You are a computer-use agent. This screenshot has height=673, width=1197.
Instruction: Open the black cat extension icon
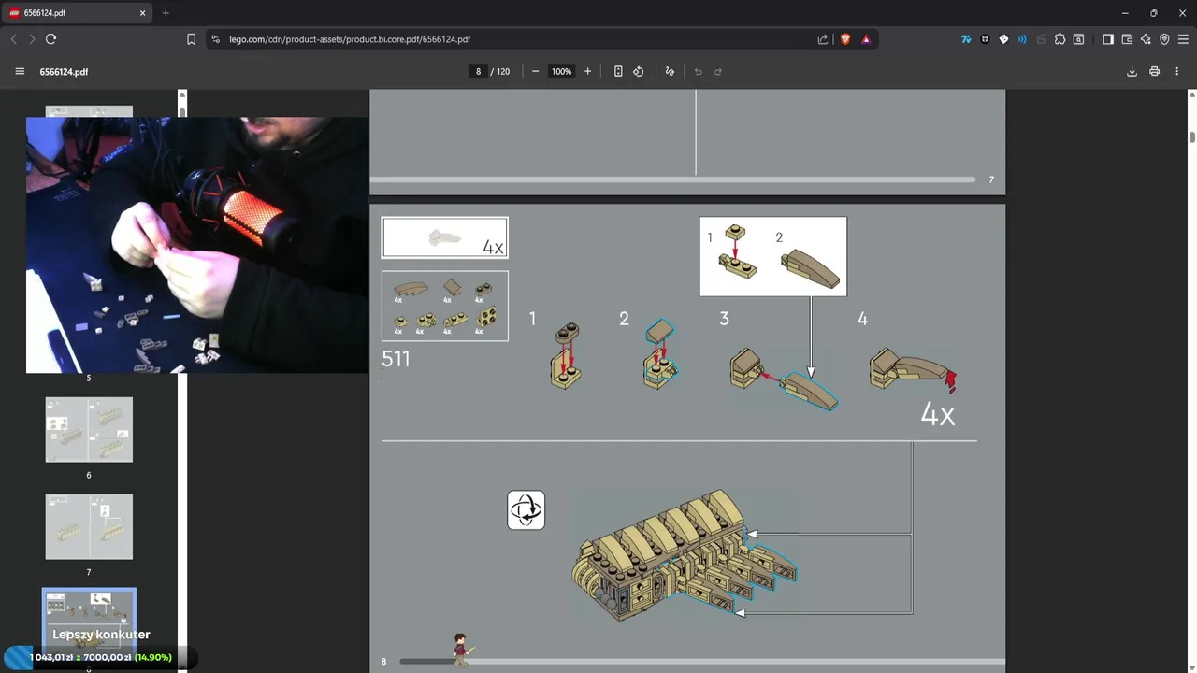click(x=985, y=39)
